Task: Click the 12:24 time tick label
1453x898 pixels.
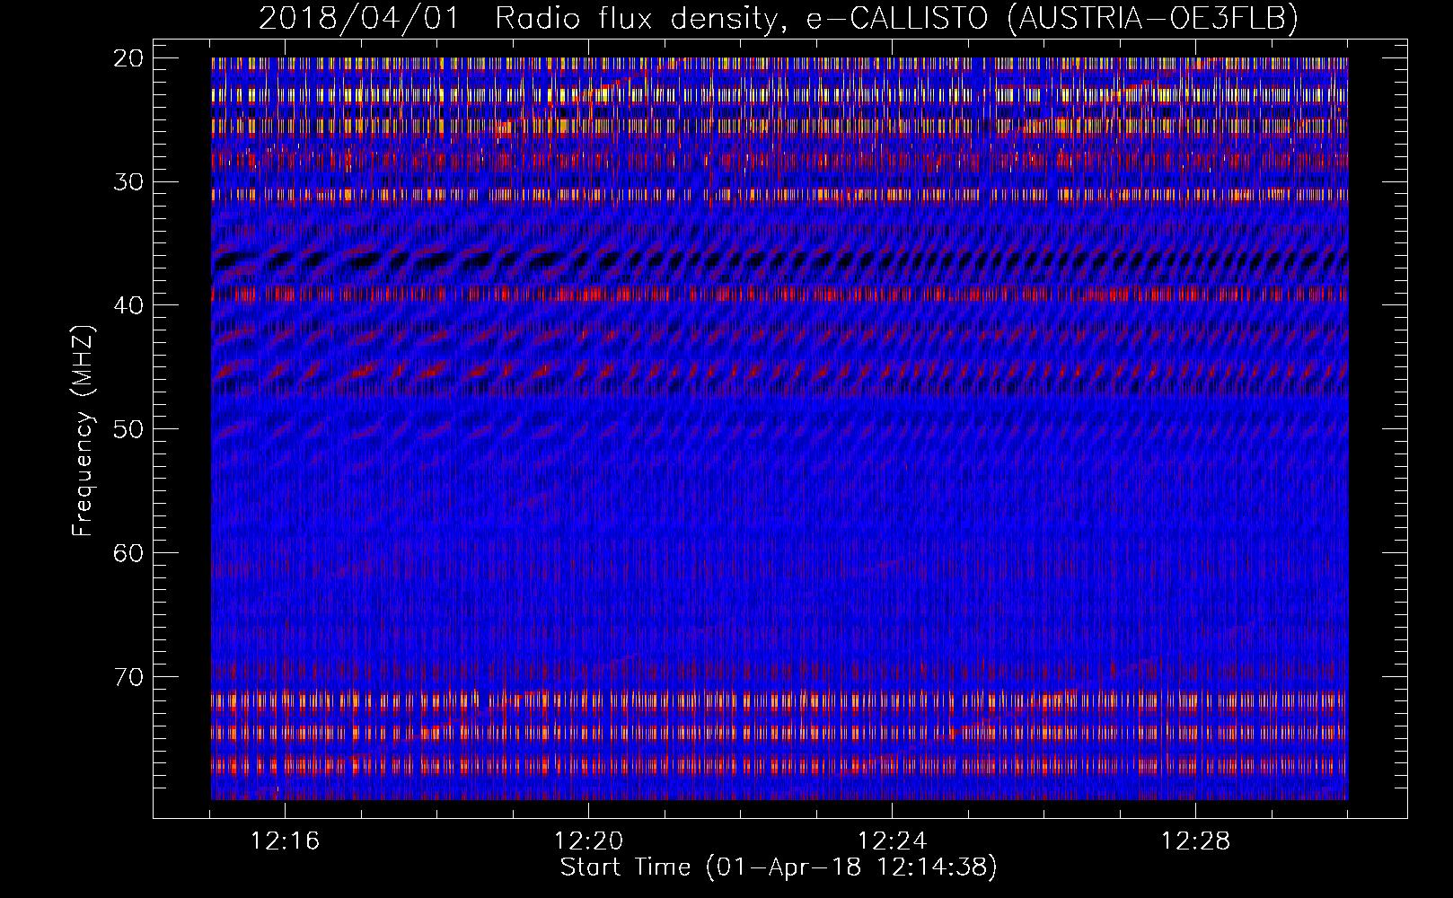Action: coord(892,841)
